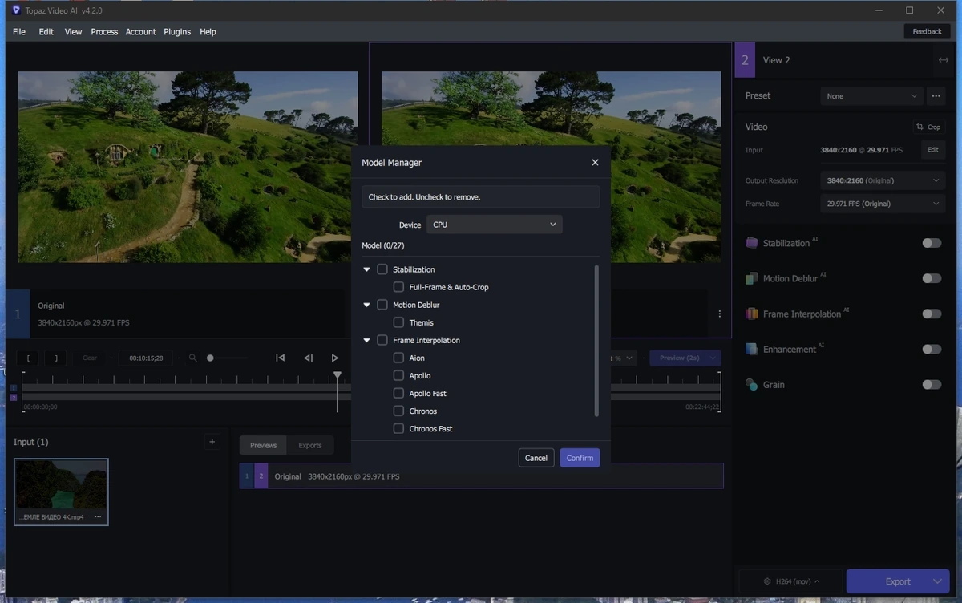Check the Full-Frame & Auto-Crop model
This screenshot has width=962, height=603.
pyautogui.click(x=398, y=287)
